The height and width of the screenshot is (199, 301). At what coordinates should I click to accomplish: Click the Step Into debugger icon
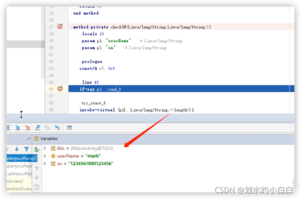18,127
